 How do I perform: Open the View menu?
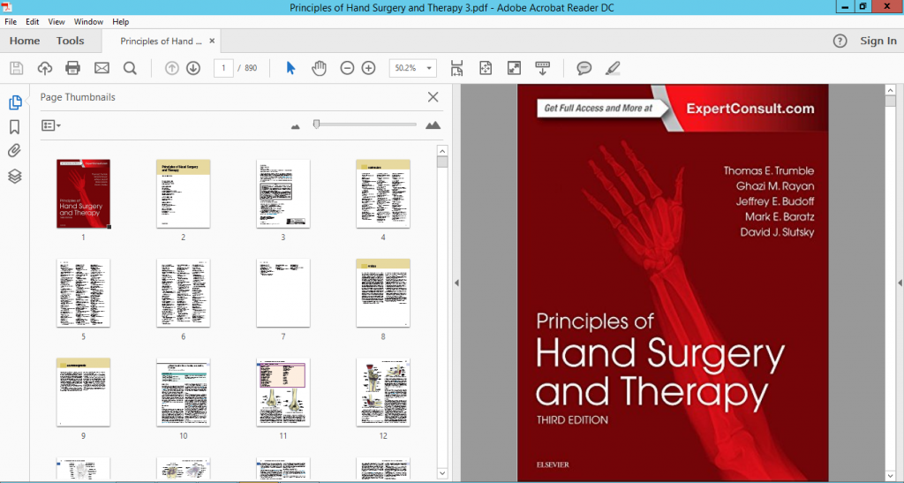(56, 21)
